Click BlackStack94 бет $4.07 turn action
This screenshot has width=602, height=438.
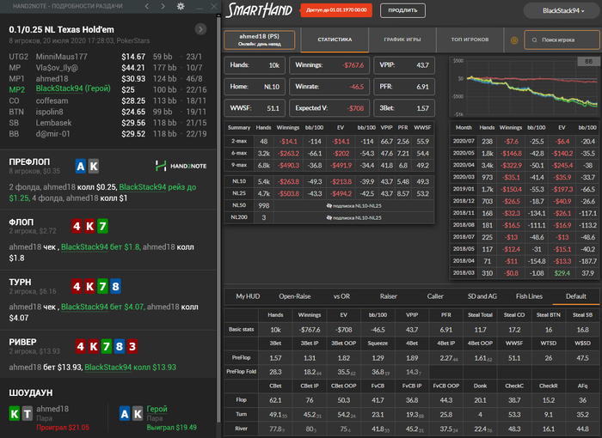point(102,307)
